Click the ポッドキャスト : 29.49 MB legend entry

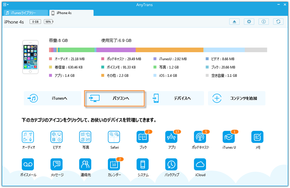click(x=121, y=59)
